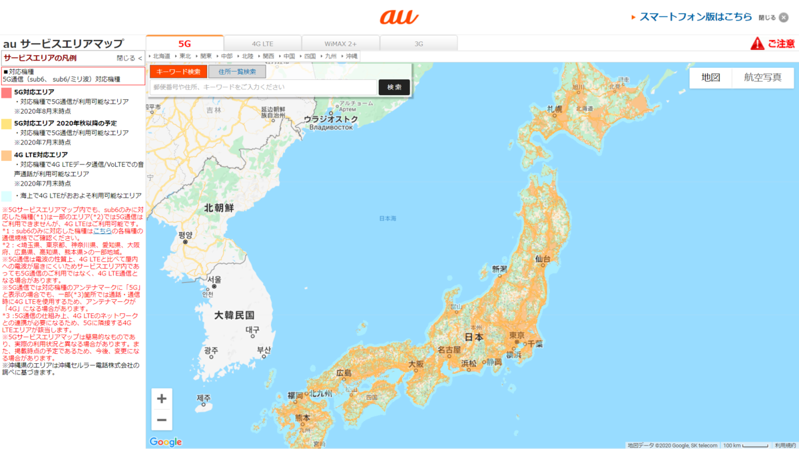Select the 5G tab

(184, 43)
